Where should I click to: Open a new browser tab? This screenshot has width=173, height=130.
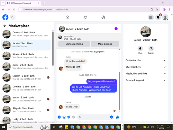[x=44, y=3]
